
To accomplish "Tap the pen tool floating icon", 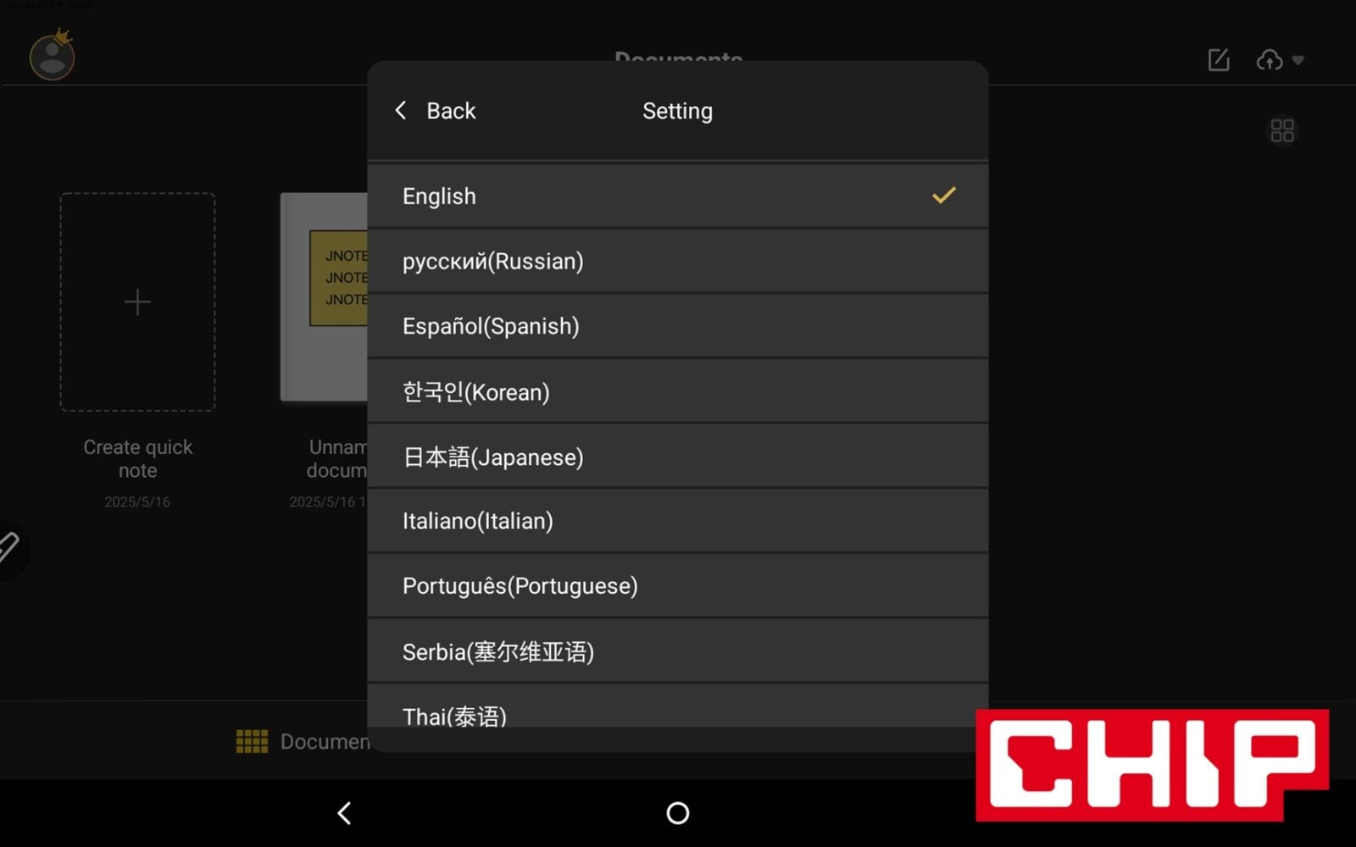I will point(8,548).
